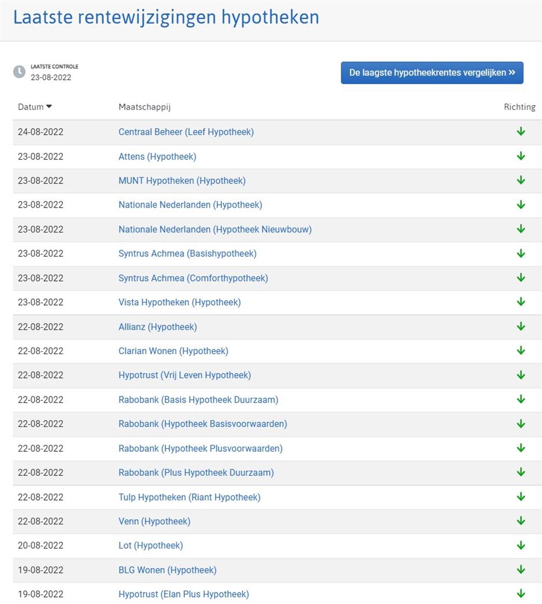Open MUNT Hypotheken (Hypotheek) link

pyautogui.click(x=182, y=181)
